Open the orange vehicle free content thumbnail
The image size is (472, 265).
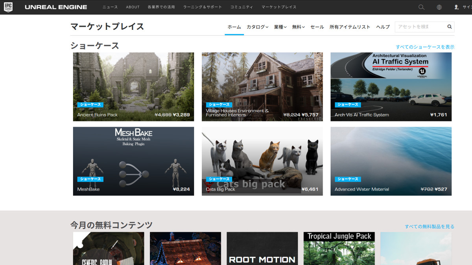tap(416, 249)
